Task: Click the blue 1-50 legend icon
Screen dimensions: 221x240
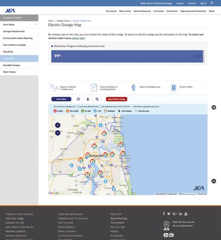Action: coord(95,111)
